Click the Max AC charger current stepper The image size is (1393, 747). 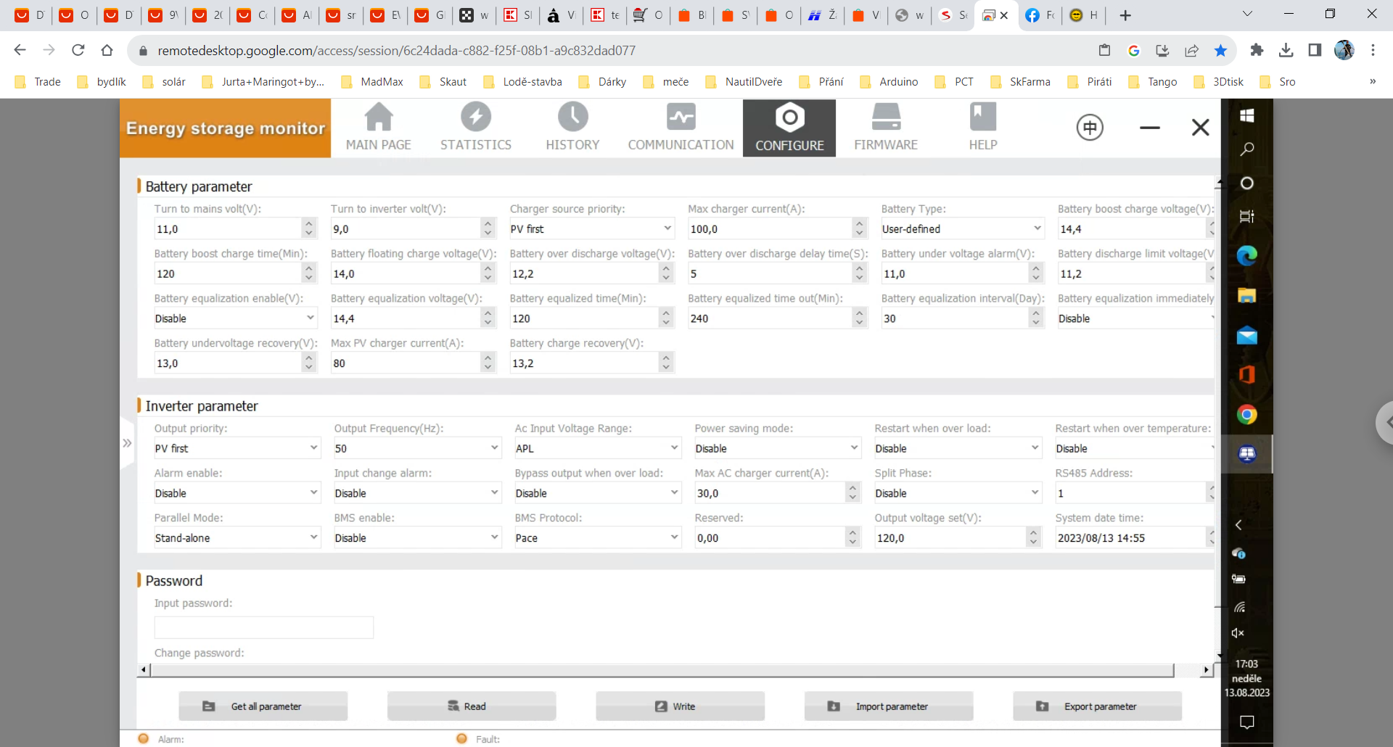tap(853, 493)
